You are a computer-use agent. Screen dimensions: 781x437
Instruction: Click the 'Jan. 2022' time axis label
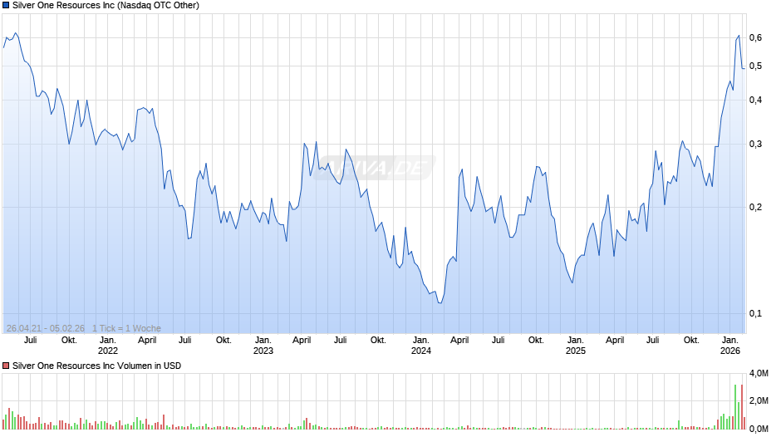(107, 346)
